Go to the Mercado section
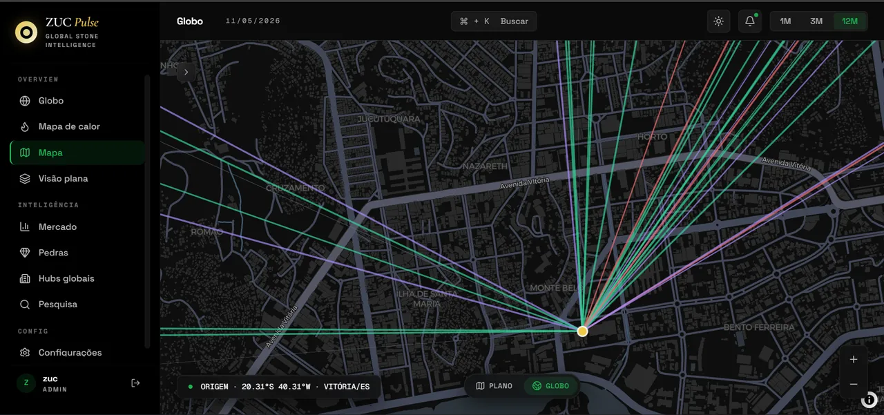The height and width of the screenshot is (415, 884). (77, 226)
